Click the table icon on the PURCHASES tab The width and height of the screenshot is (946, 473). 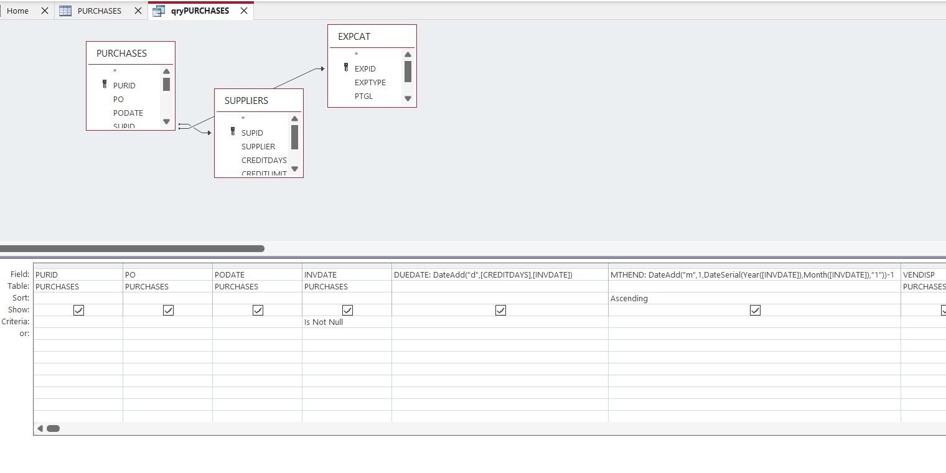[x=65, y=11]
